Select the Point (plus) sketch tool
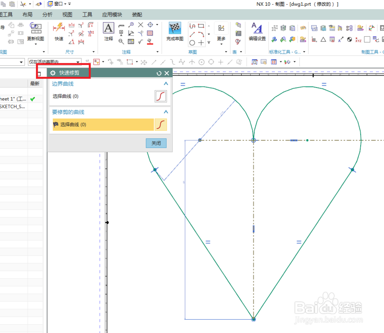Image resolution: width=384 pixels, height=333 pixels. pos(201,43)
